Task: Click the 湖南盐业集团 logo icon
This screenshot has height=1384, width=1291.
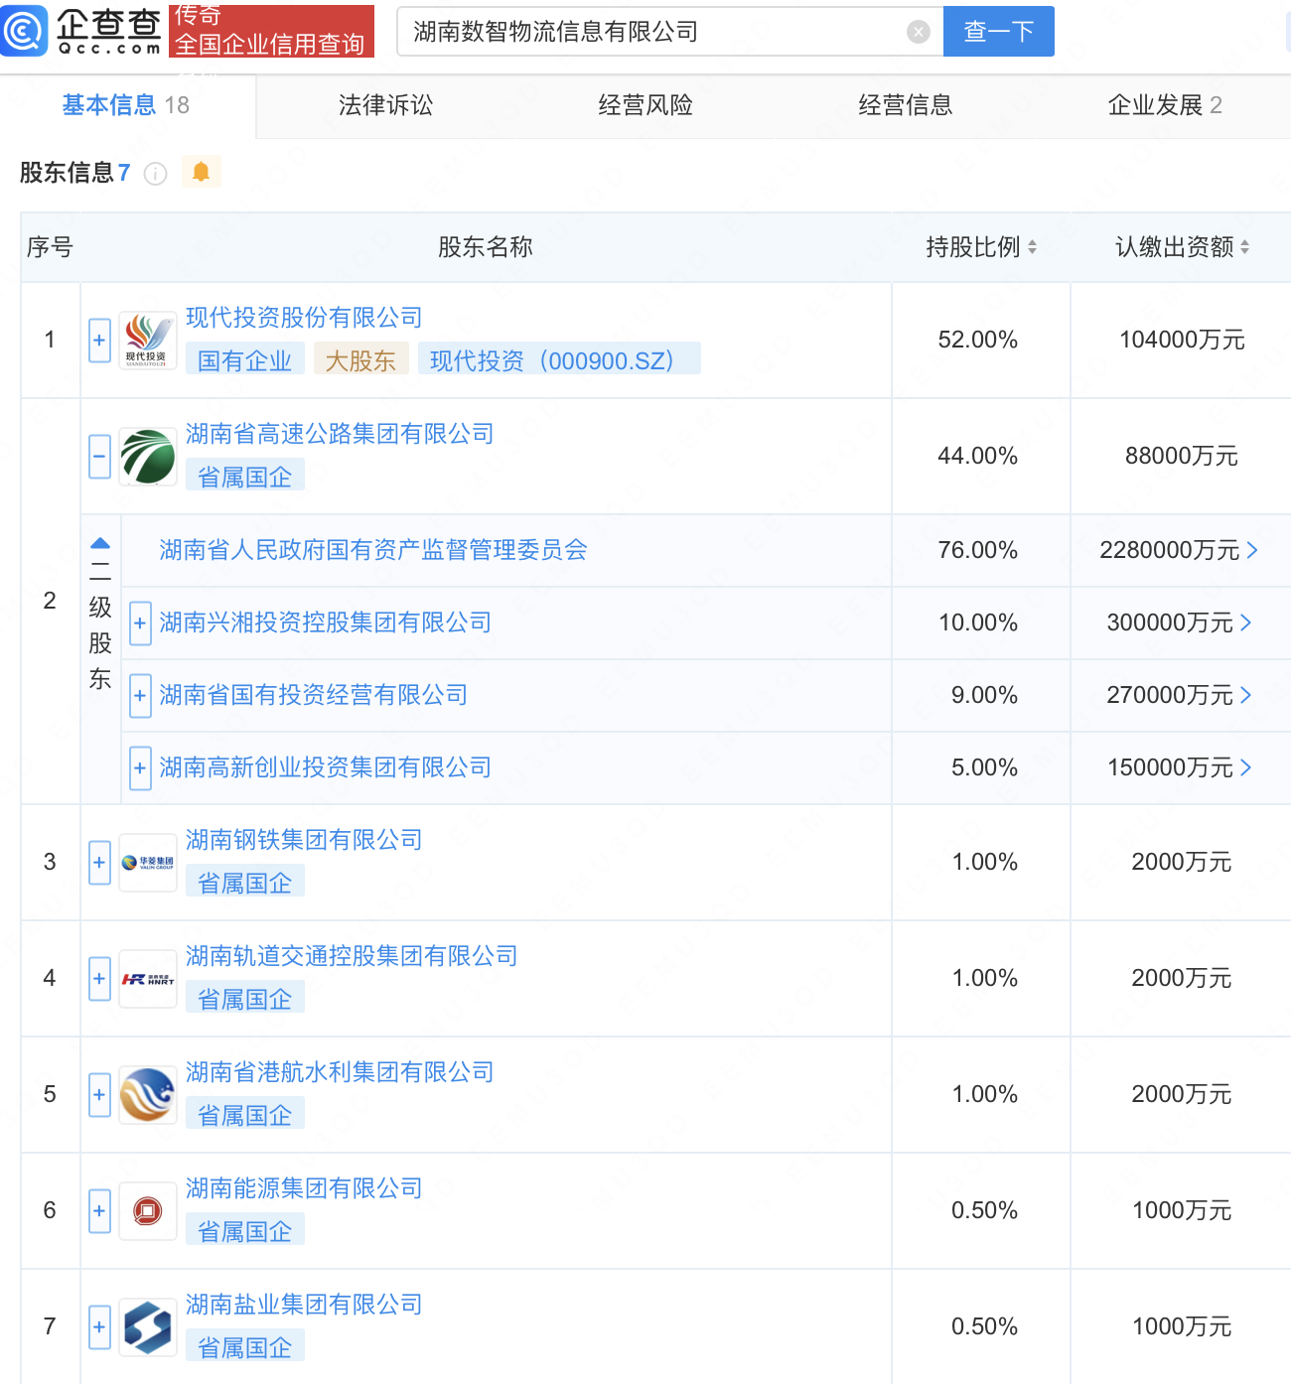Action: [148, 1327]
